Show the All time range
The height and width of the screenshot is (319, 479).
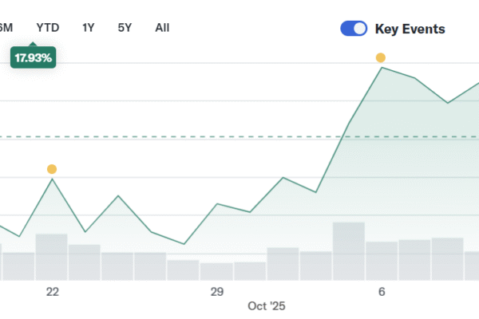coord(162,27)
